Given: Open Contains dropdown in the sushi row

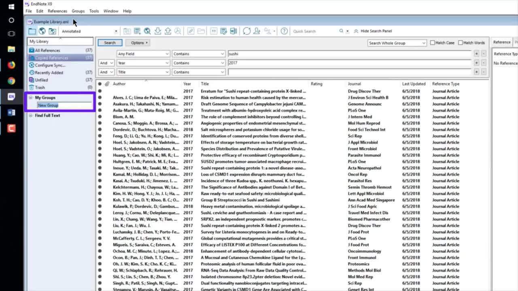Looking at the screenshot, I should 198,54.
